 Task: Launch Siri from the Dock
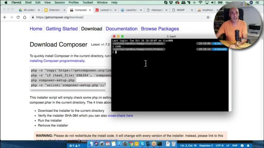[96, 144]
